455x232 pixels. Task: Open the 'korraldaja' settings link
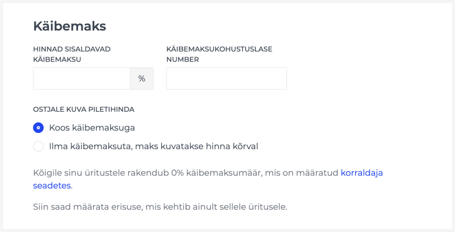(x=362, y=172)
